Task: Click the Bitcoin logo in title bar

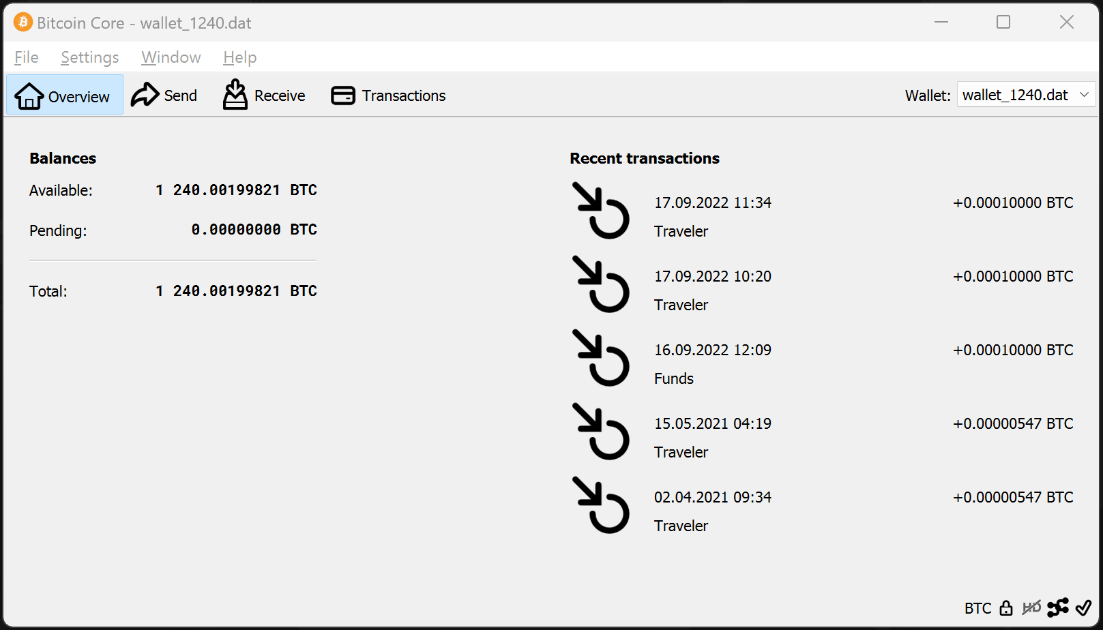Action: point(23,22)
